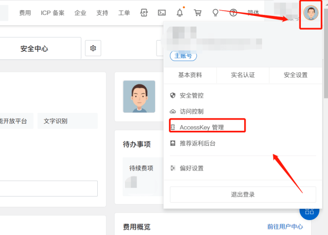This screenshot has height=235, width=328.
Task: Click the cloud icon next to 访问控制
Action: click(x=172, y=111)
